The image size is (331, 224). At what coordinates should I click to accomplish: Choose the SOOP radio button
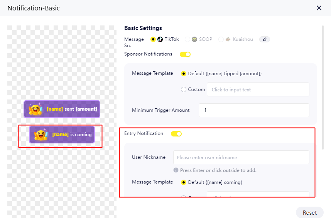point(187,39)
